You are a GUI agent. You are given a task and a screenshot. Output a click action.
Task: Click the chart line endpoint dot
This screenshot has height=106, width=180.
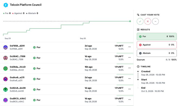[x=130, y=21]
